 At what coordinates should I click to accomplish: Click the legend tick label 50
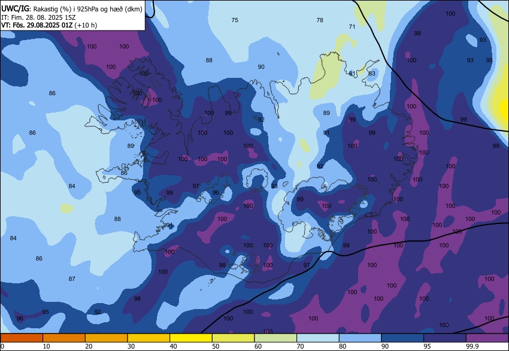(216, 346)
